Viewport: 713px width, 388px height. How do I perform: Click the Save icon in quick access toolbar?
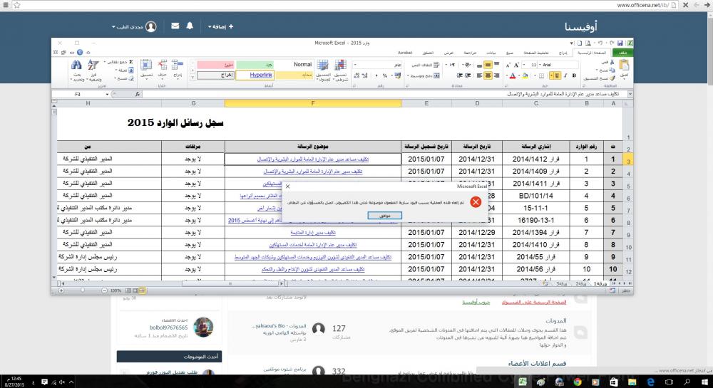tap(620, 43)
